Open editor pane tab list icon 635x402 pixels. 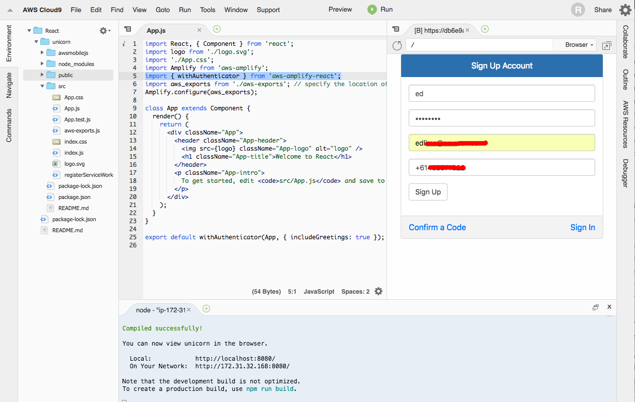pyautogui.click(x=128, y=30)
